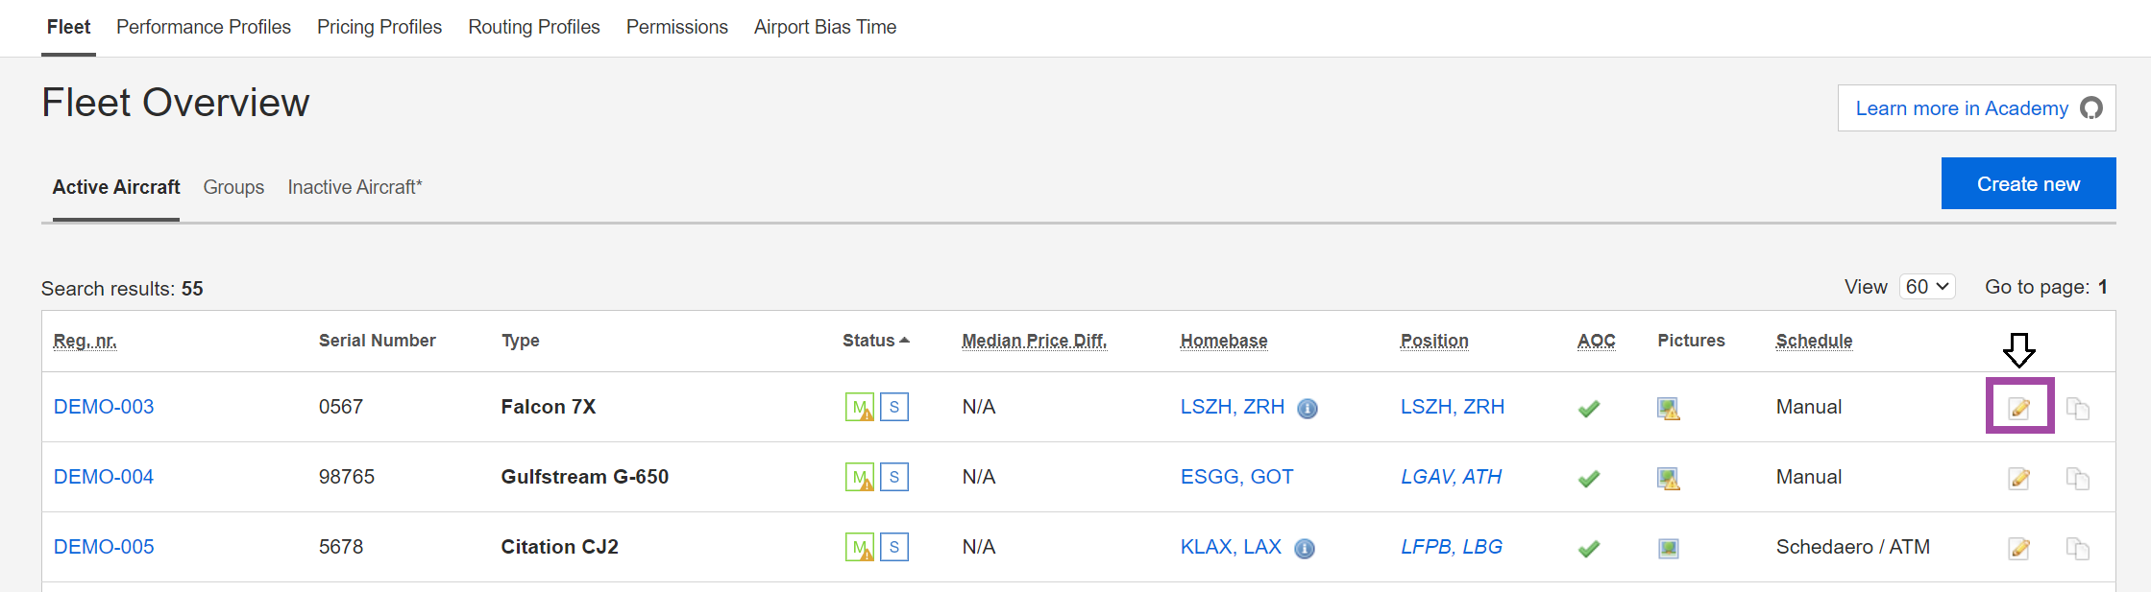2151x592 pixels.
Task: Click the LFPB, LBG position link
Action: [x=1452, y=547]
